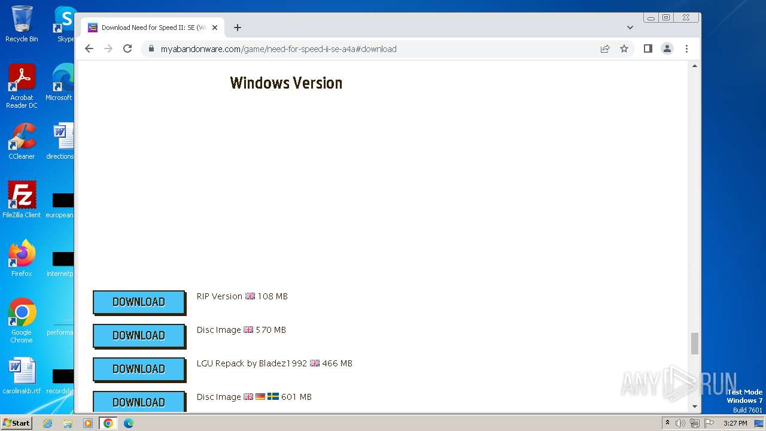Click the browser forward arrow
The width and height of the screenshot is (766, 431).
point(108,49)
